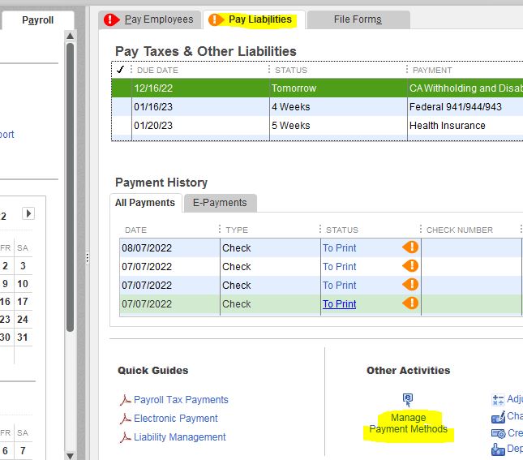This screenshot has width=523, height=460.
Task: Switch to the Pay Liabilities tab
Action: click(254, 19)
